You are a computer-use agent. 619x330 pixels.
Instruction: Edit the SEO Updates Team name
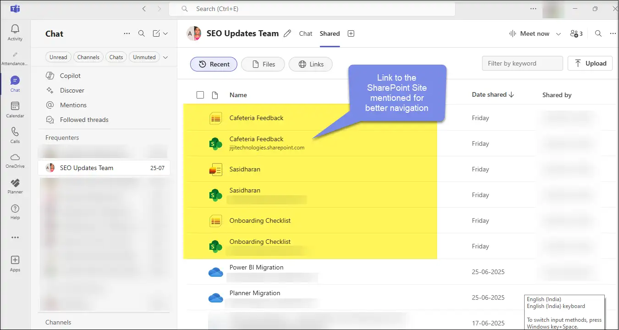click(x=287, y=33)
